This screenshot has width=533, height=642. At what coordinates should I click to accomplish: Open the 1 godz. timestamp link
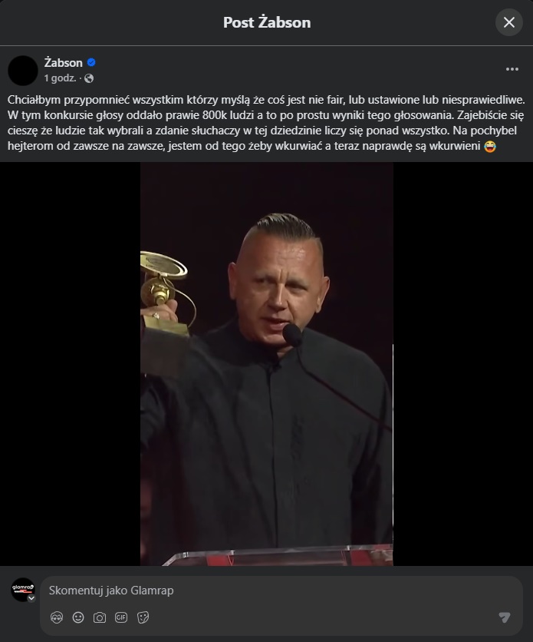click(x=60, y=78)
